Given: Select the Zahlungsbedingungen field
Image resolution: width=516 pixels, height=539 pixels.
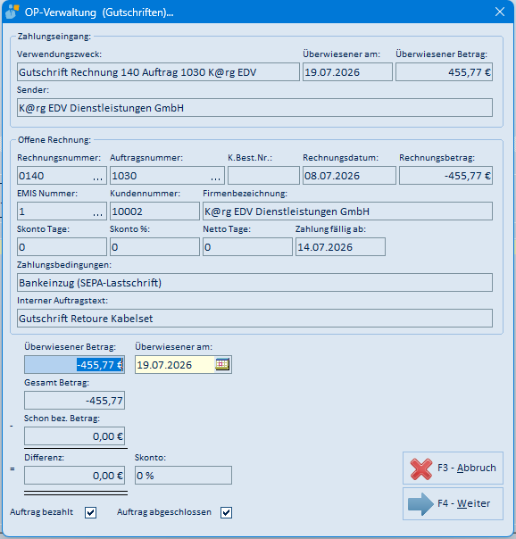Looking at the screenshot, I should (254, 283).
